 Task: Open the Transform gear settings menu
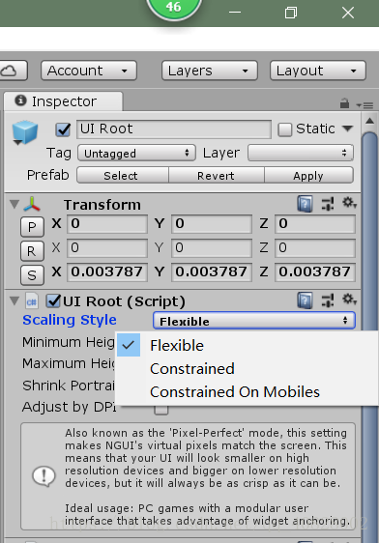pos(349,203)
